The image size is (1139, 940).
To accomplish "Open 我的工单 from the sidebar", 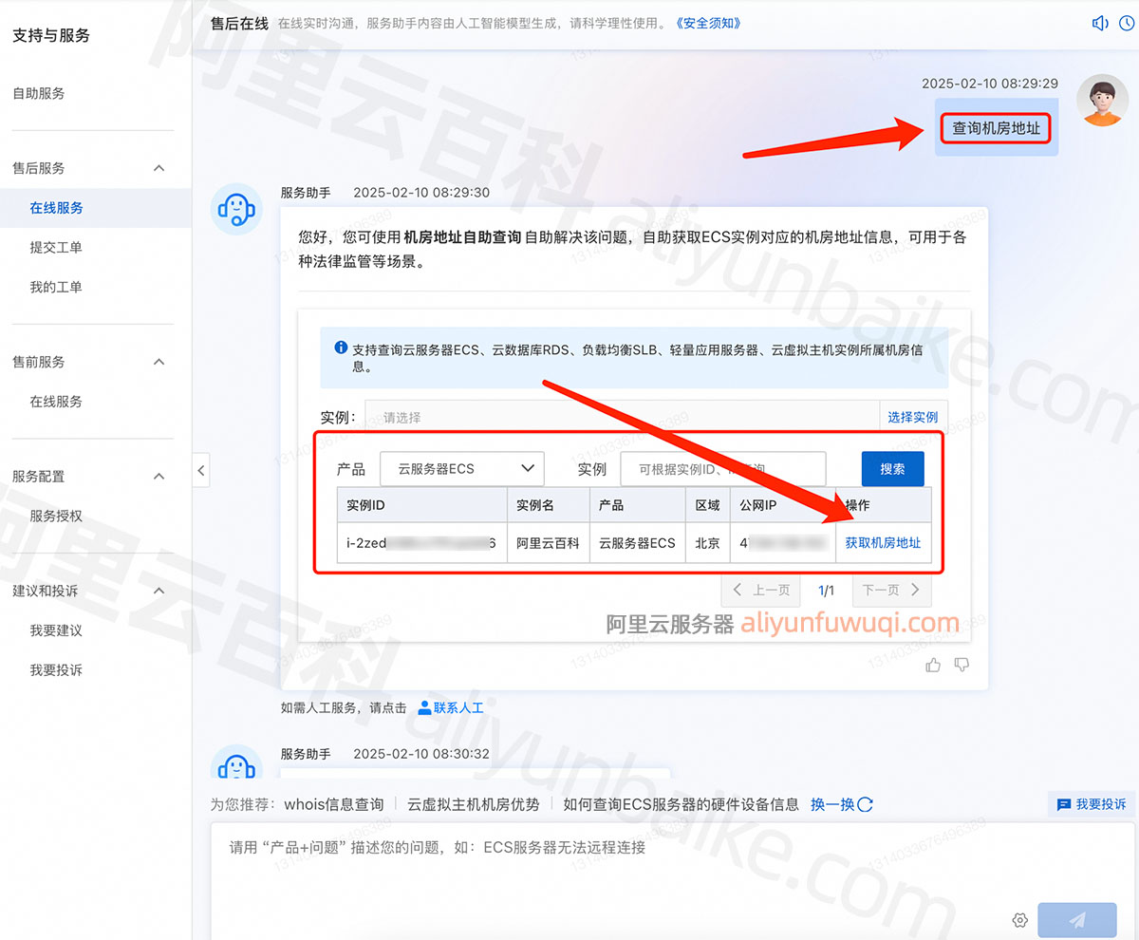I will (56, 287).
